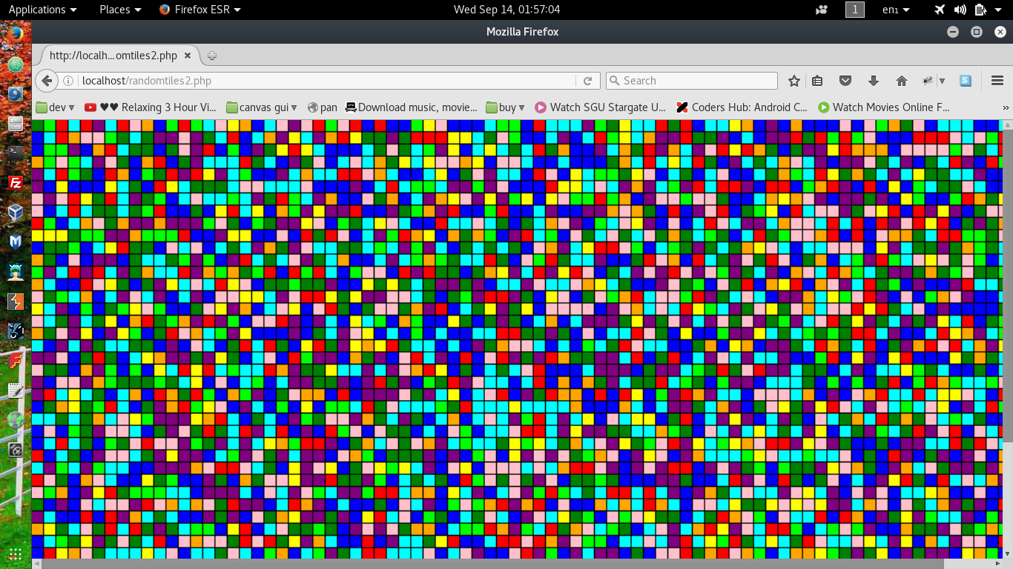Click the battery status icon

click(980, 10)
